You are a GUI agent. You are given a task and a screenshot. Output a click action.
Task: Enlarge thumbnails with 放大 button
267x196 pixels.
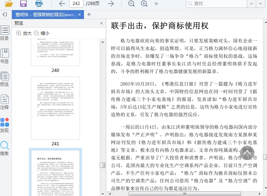coord(24,33)
